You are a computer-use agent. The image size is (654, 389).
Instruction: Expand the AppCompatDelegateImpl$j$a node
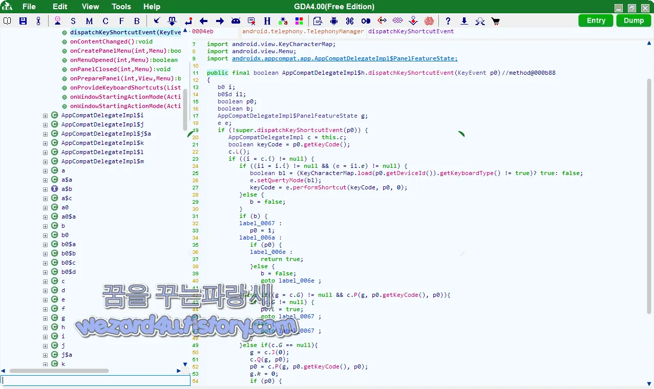[45, 134]
